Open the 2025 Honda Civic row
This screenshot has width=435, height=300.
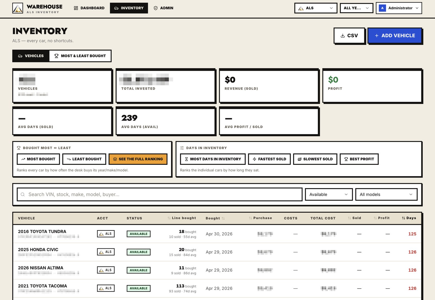tap(217, 252)
